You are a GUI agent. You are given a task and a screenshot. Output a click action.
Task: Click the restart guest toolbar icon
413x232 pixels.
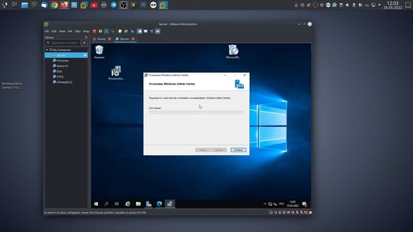(113, 32)
